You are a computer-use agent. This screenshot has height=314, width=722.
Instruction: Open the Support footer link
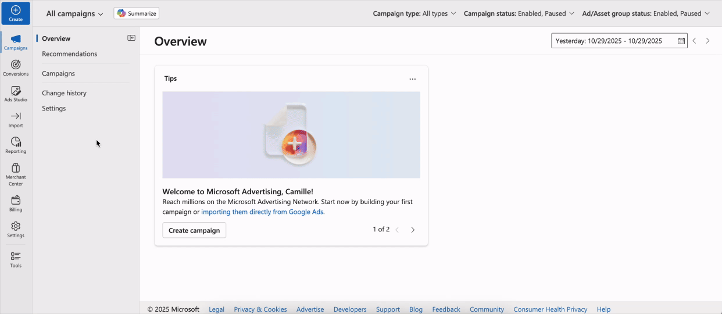click(388, 309)
